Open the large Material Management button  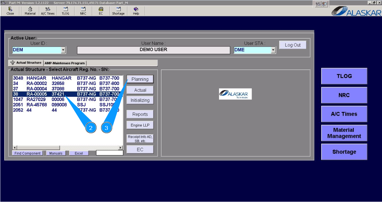tap(344, 133)
